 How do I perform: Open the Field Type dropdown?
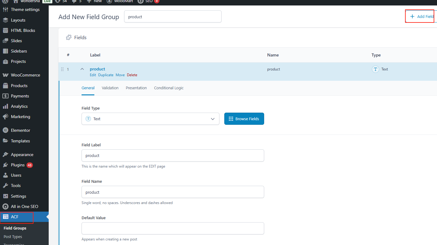tap(150, 119)
